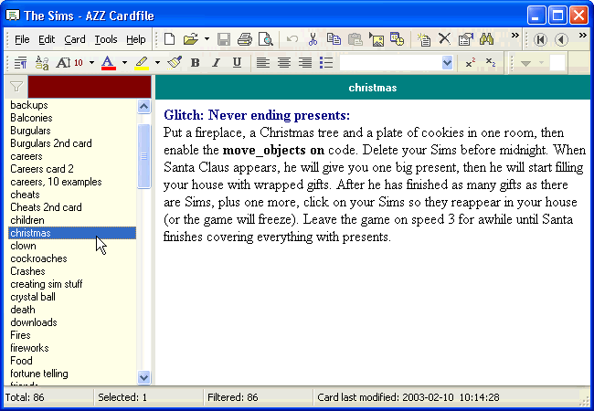Toggle superscript formatting
The width and height of the screenshot is (594, 411).
click(470, 63)
